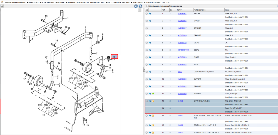Click the blue arrow icon for AUB160809 support
The height and width of the screenshot is (135, 278).
150,79
